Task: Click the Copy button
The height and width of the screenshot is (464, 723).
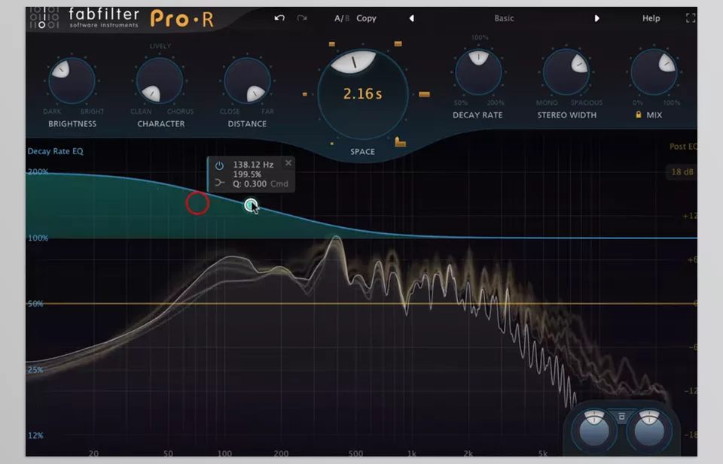Action: pos(366,18)
